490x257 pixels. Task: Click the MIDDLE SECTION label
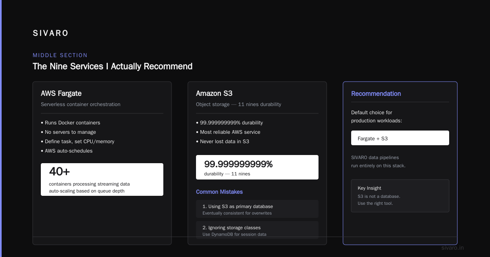[x=60, y=55]
